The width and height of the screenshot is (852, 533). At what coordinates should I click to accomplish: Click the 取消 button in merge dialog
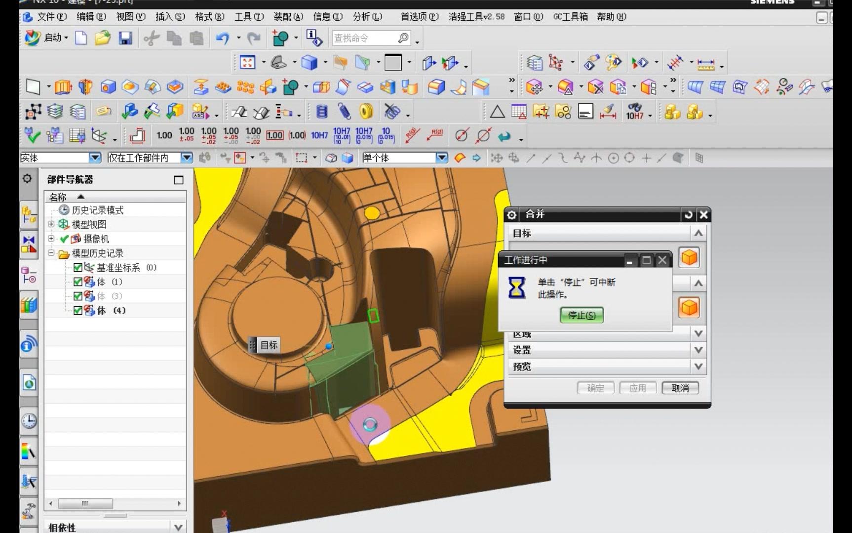(680, 388)
